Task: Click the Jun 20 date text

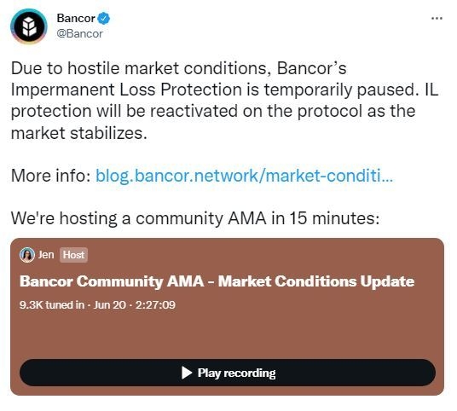Action: 110,305
